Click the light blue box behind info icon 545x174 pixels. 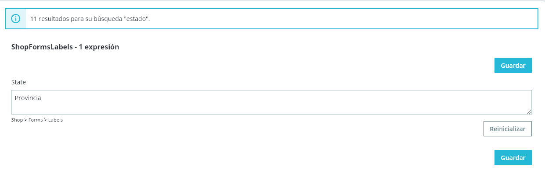pos(16,19)
